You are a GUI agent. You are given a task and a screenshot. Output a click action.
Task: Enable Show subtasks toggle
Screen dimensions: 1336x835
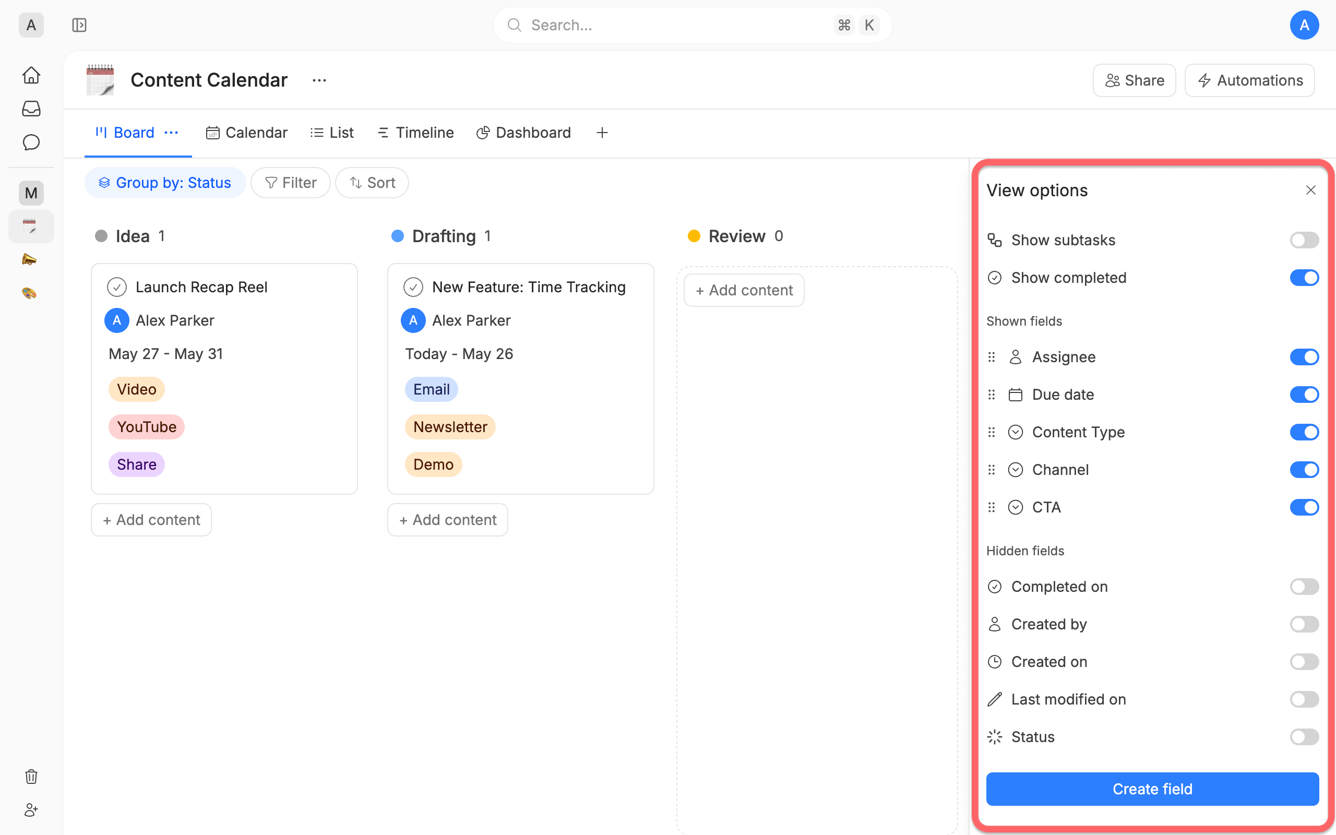[x=1304, y=240]
